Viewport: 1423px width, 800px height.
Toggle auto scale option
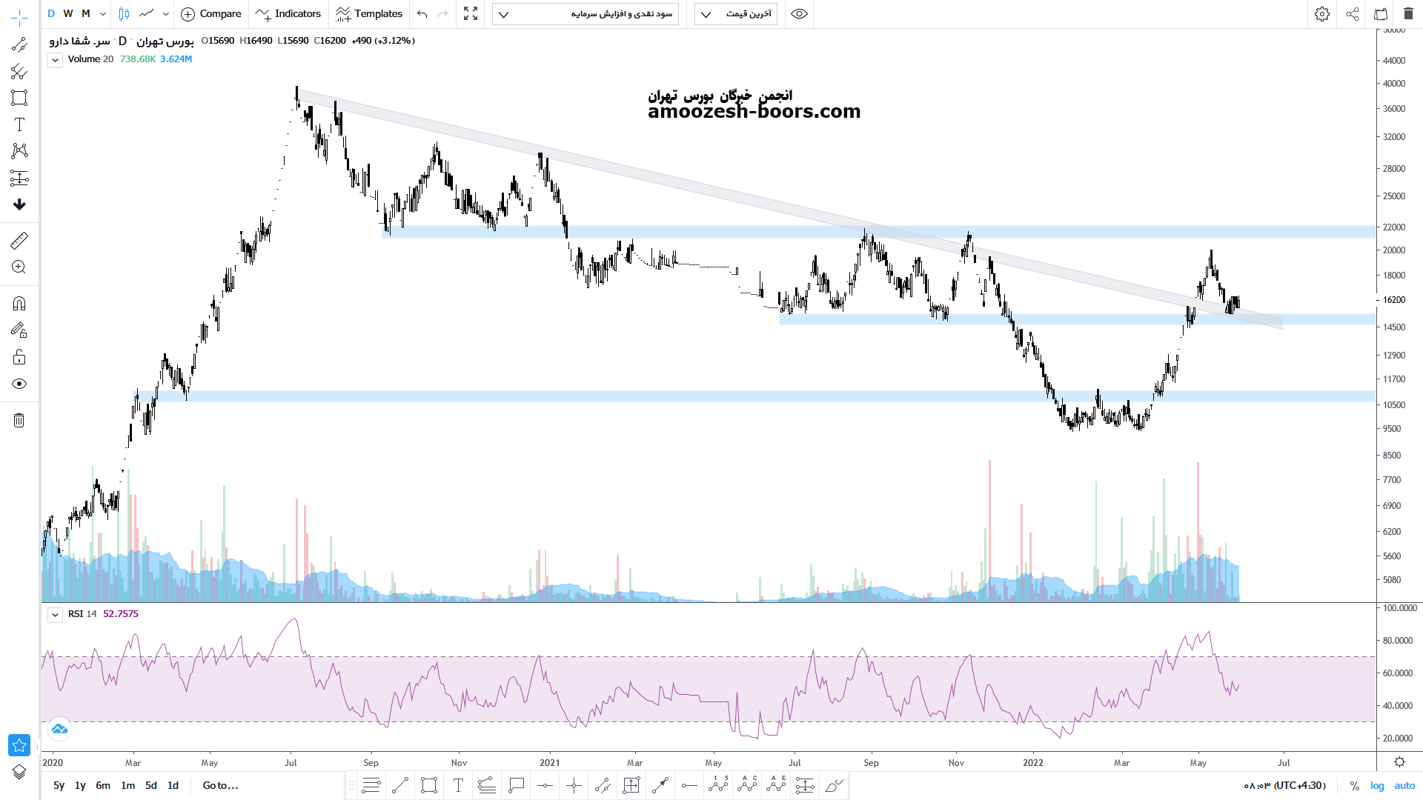[x=1404, y=785]
